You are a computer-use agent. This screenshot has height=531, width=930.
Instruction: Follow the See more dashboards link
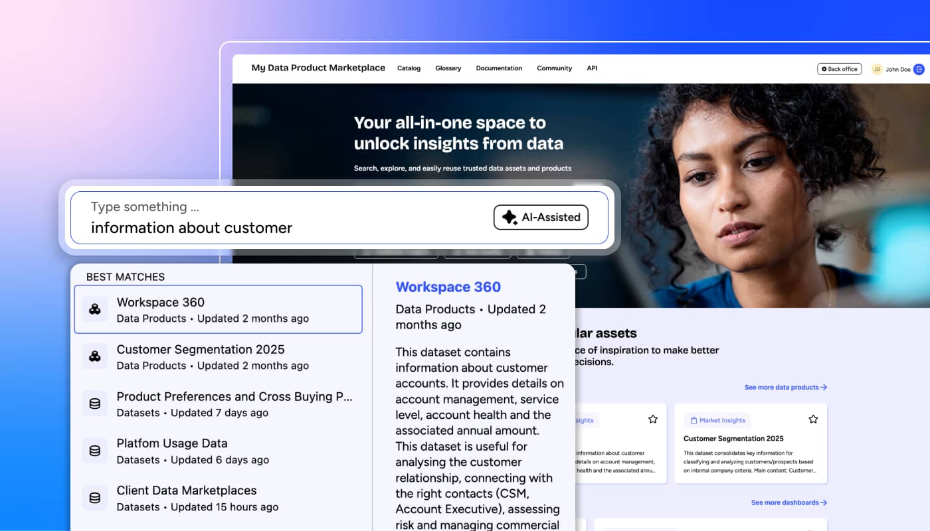pos(789,502)
